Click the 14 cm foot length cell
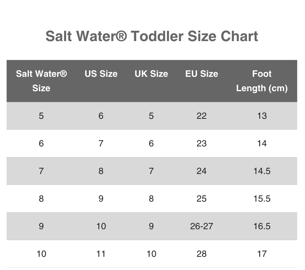The height and width of the screenshot is (270, 305). click(262, 143)
